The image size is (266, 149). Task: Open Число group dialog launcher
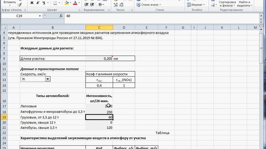[x=132, y=10]
